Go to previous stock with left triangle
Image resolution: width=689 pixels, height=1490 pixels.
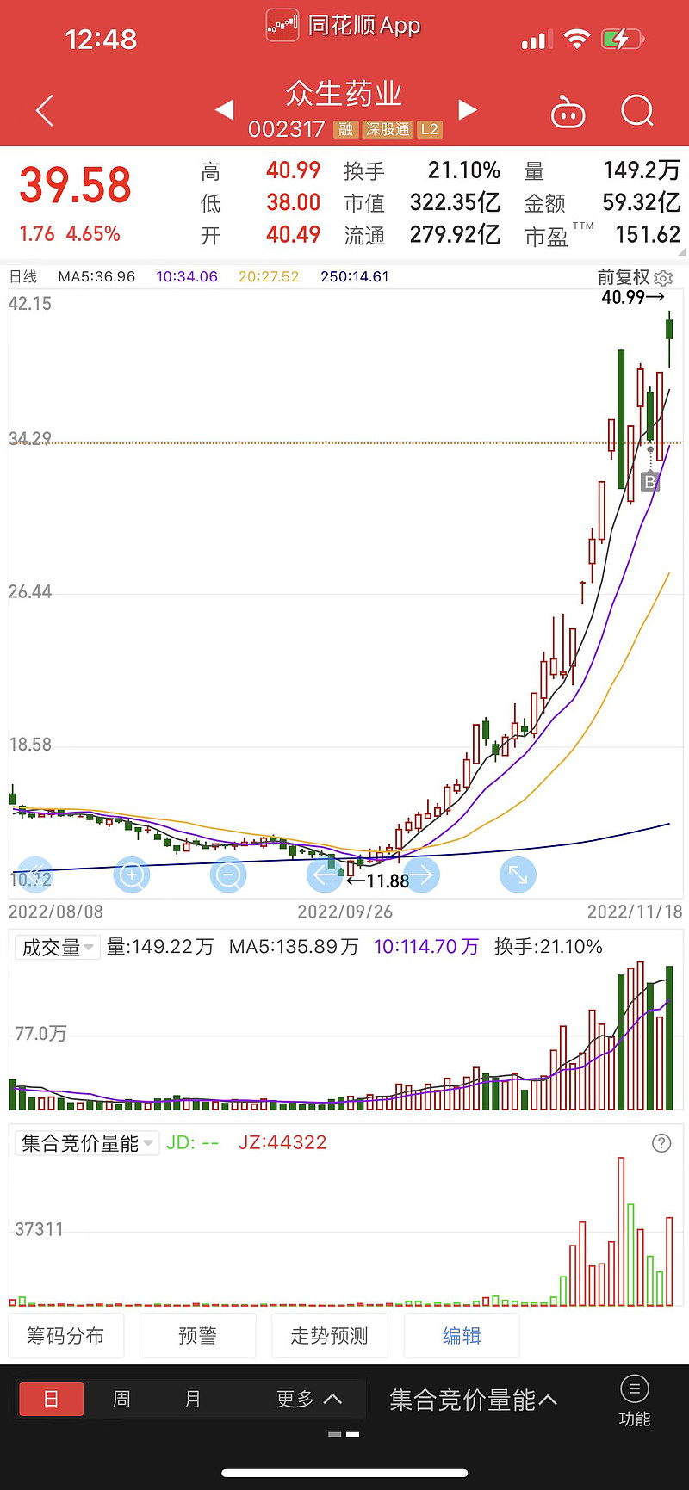[x=225, y=109]
